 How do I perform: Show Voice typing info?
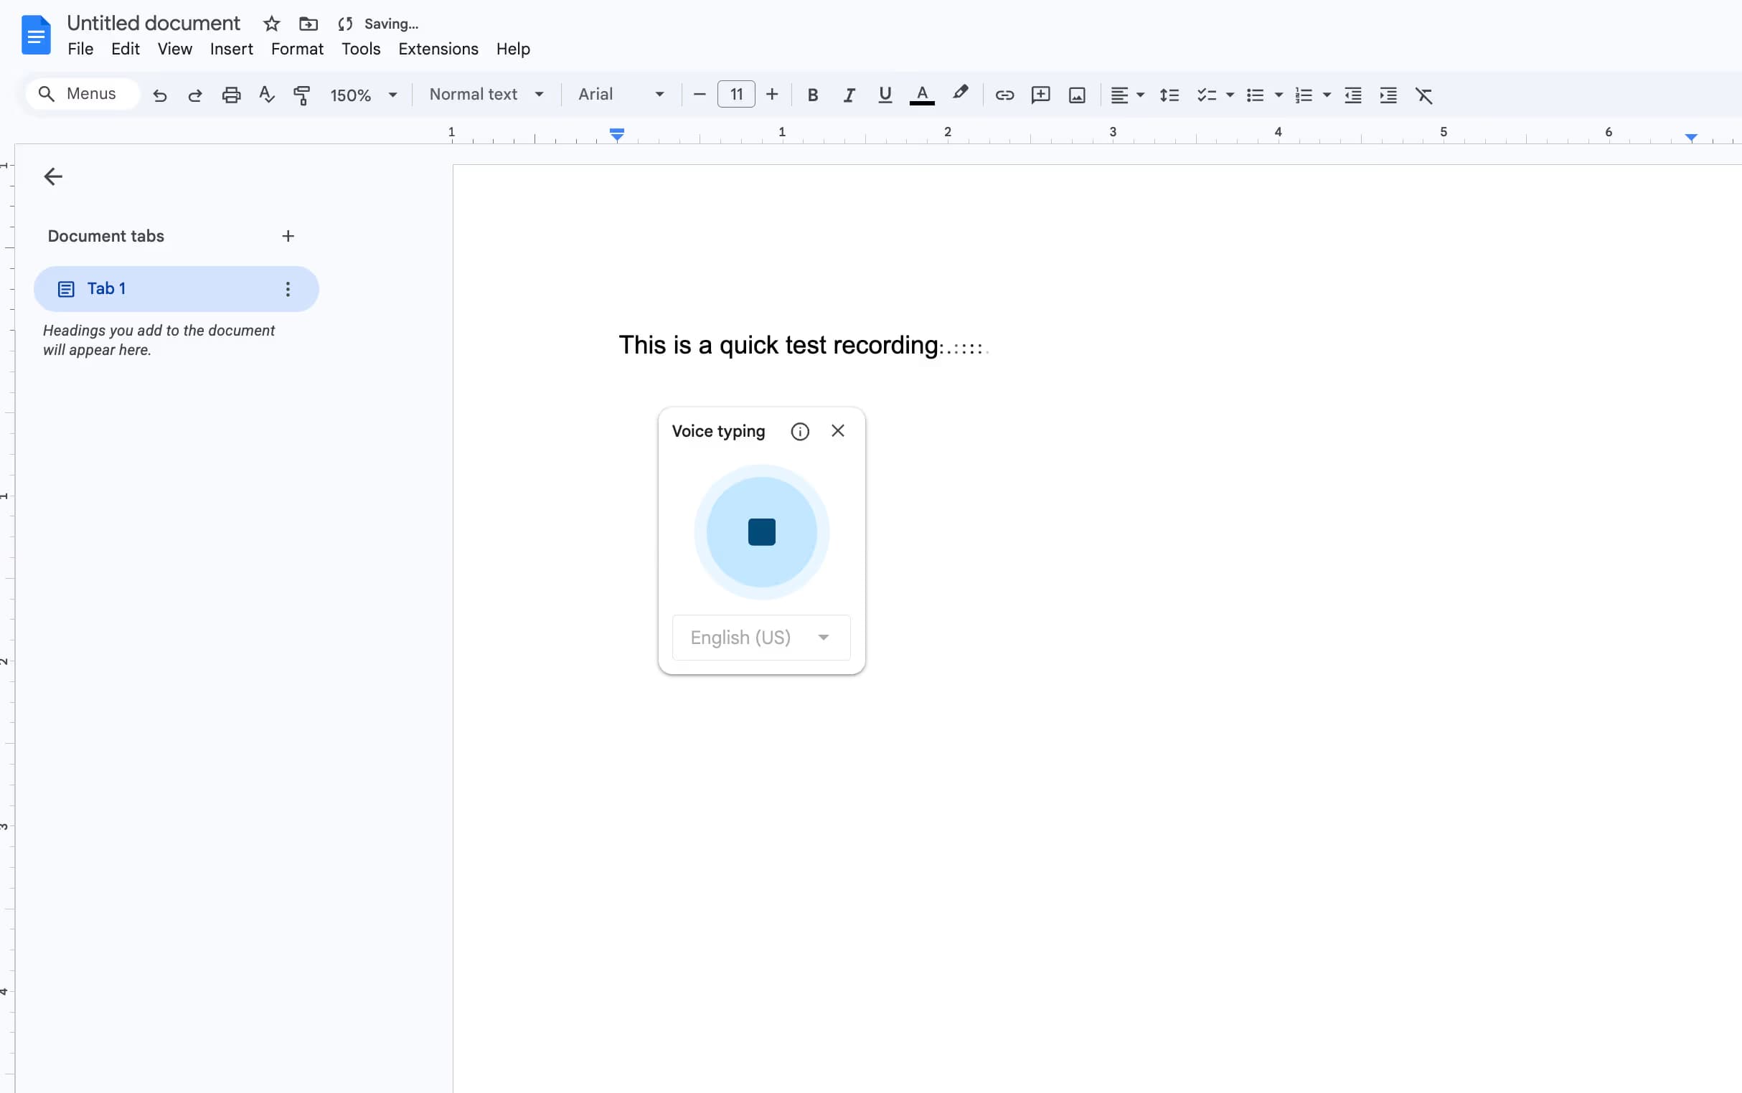pos(800,432)
